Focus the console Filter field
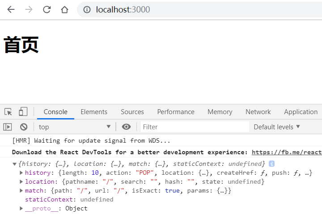Image resolution: width=322 pixels, height=214 pixels. click(195, 127)
